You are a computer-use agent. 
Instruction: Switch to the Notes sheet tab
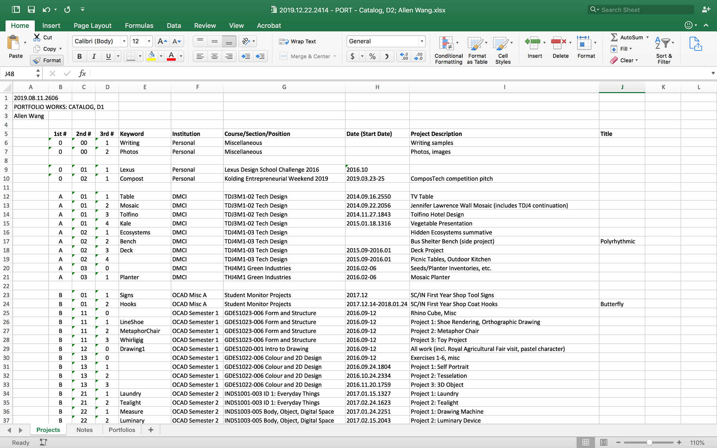pyautogui.click(x=84, y=430)
